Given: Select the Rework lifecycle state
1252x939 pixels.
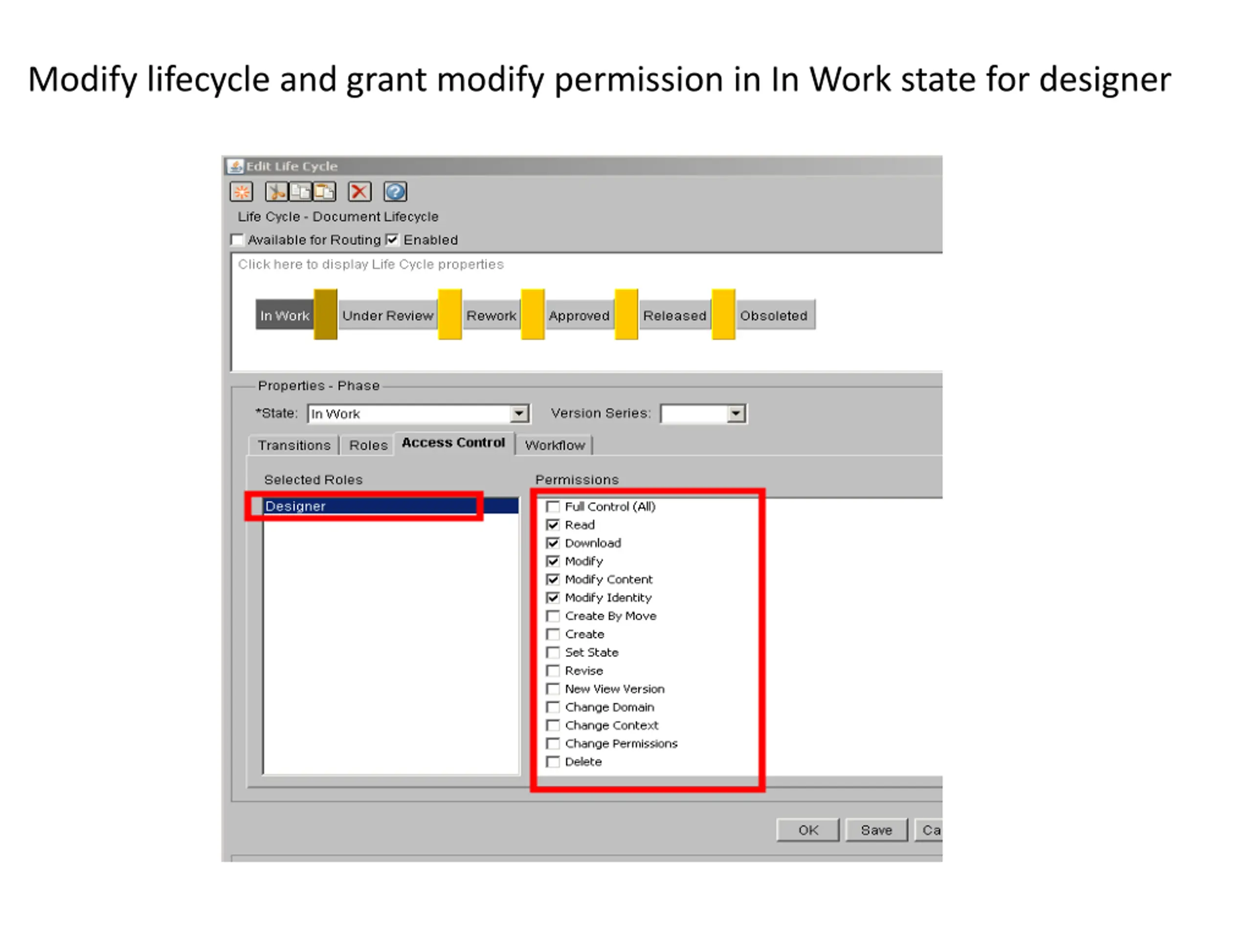Looking at the screenshot, I should tap(492, 315).
